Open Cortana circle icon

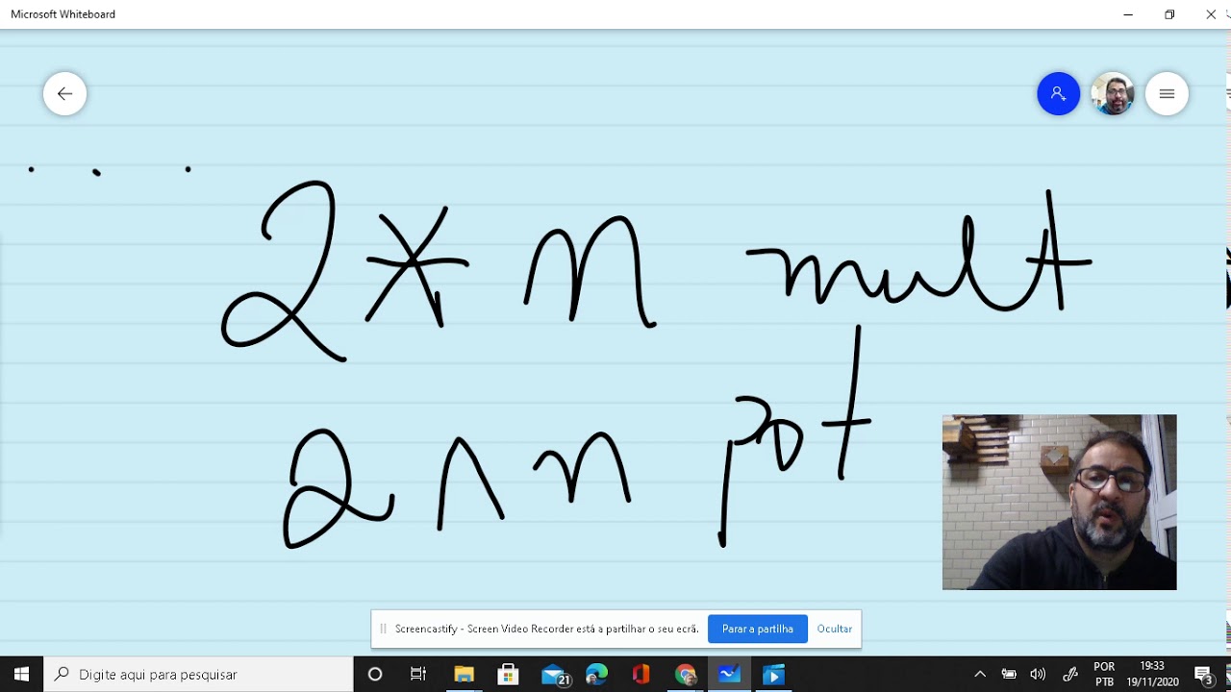click(375, 674)
